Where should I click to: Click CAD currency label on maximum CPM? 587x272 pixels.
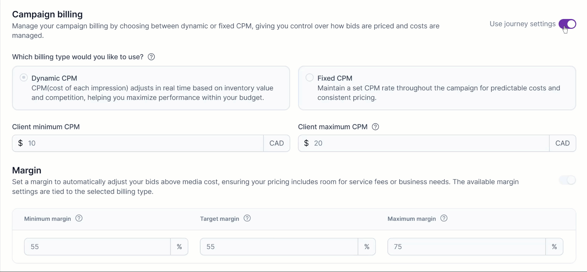click(x=562, y=143)
